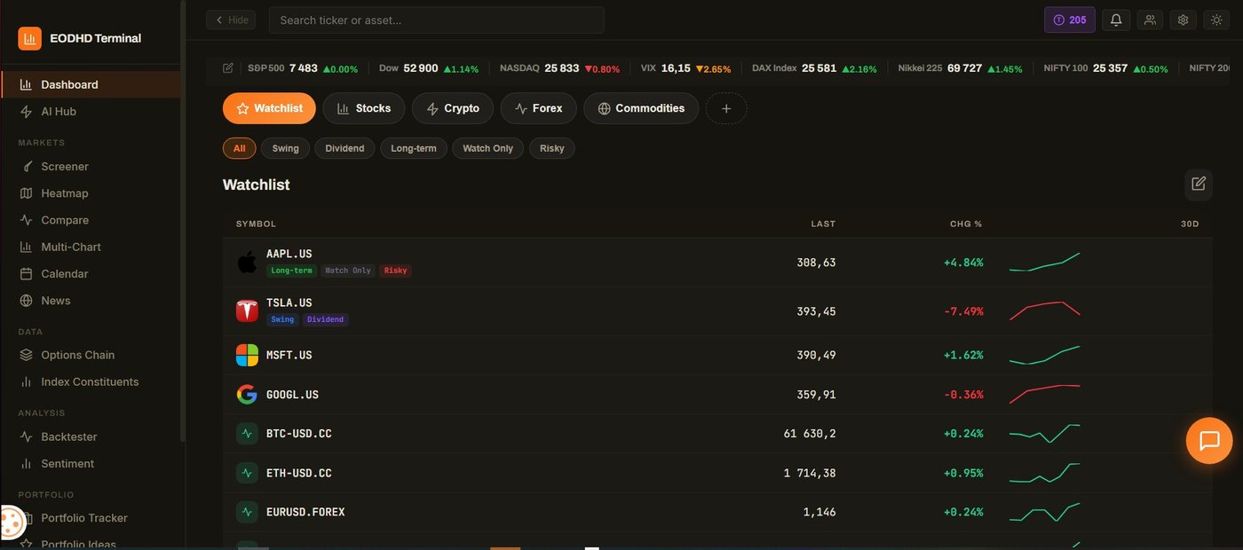
Task: Filter watchlist by Dividend chip
Action: (x=344, y=148)
